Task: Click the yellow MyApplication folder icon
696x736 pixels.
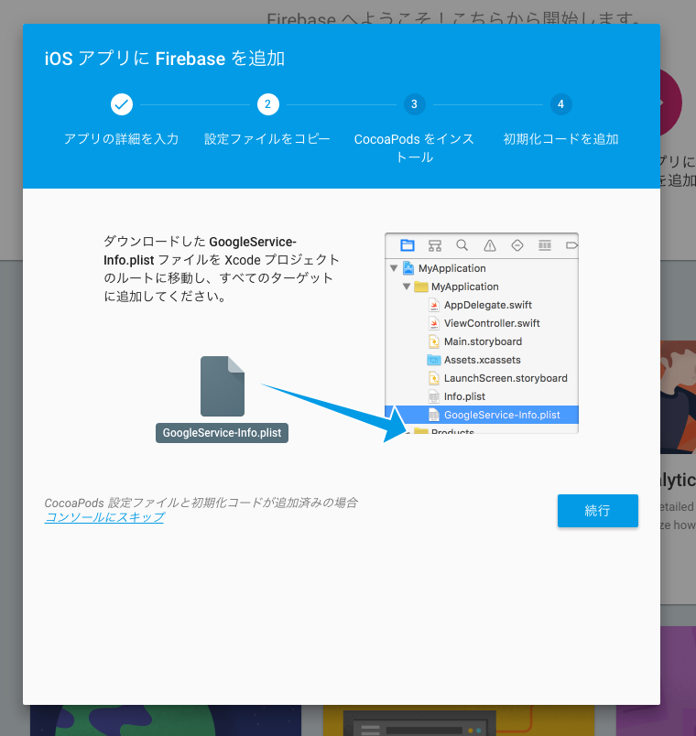Action: [420, 287]
